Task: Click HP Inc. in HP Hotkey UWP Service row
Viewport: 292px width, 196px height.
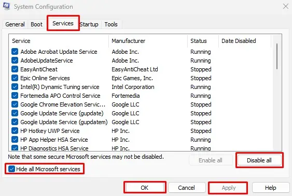Action: pyautogui.click(x=120, y=131)
